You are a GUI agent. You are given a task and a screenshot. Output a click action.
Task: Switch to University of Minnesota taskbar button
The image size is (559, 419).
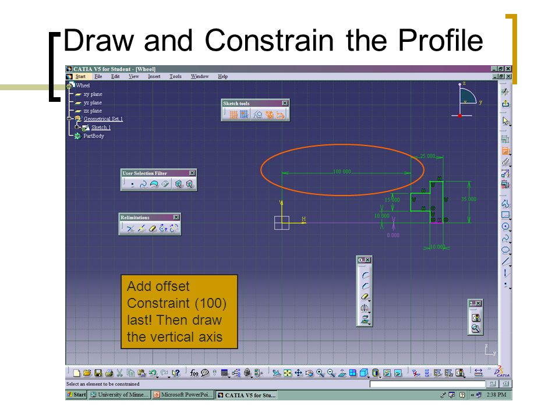119,395
